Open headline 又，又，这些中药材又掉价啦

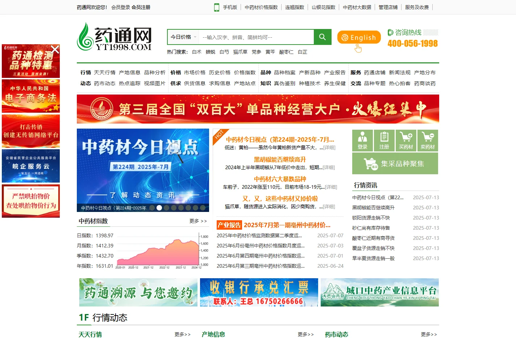coord(280,199)
